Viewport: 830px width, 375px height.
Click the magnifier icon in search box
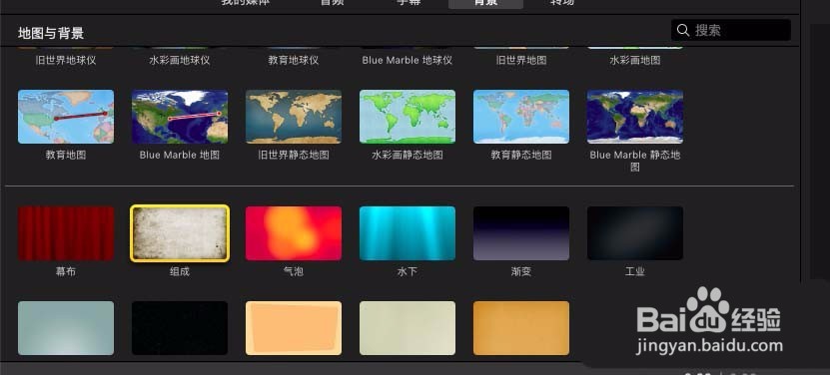(x=683, y=30)
